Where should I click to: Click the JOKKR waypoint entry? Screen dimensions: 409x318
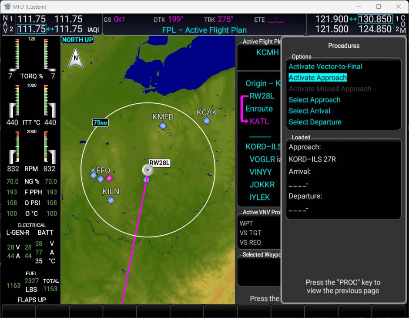click(x=262, y=185)
